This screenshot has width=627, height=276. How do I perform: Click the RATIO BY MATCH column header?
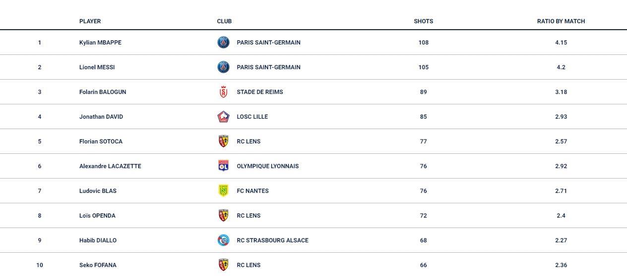pyautogui.click(x=561, y=21)
